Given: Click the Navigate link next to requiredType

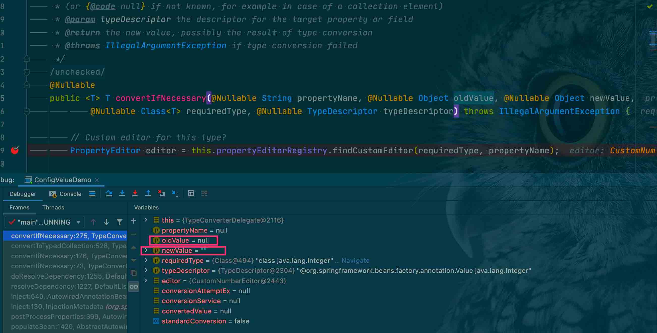Looking at the screenshot, I should click(x=355, y=261).
